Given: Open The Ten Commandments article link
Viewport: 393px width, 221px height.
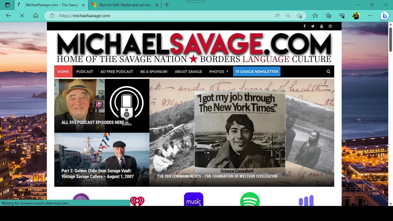Looking at the screenshot, I should pyautogui.click(x=217, y=176).
